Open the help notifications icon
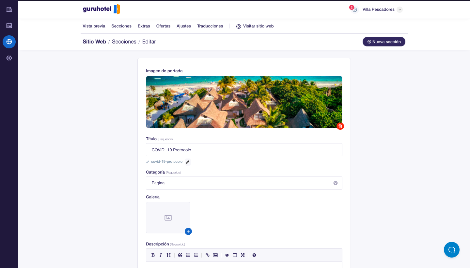This screenshot has width=470, height=268. 354,9
